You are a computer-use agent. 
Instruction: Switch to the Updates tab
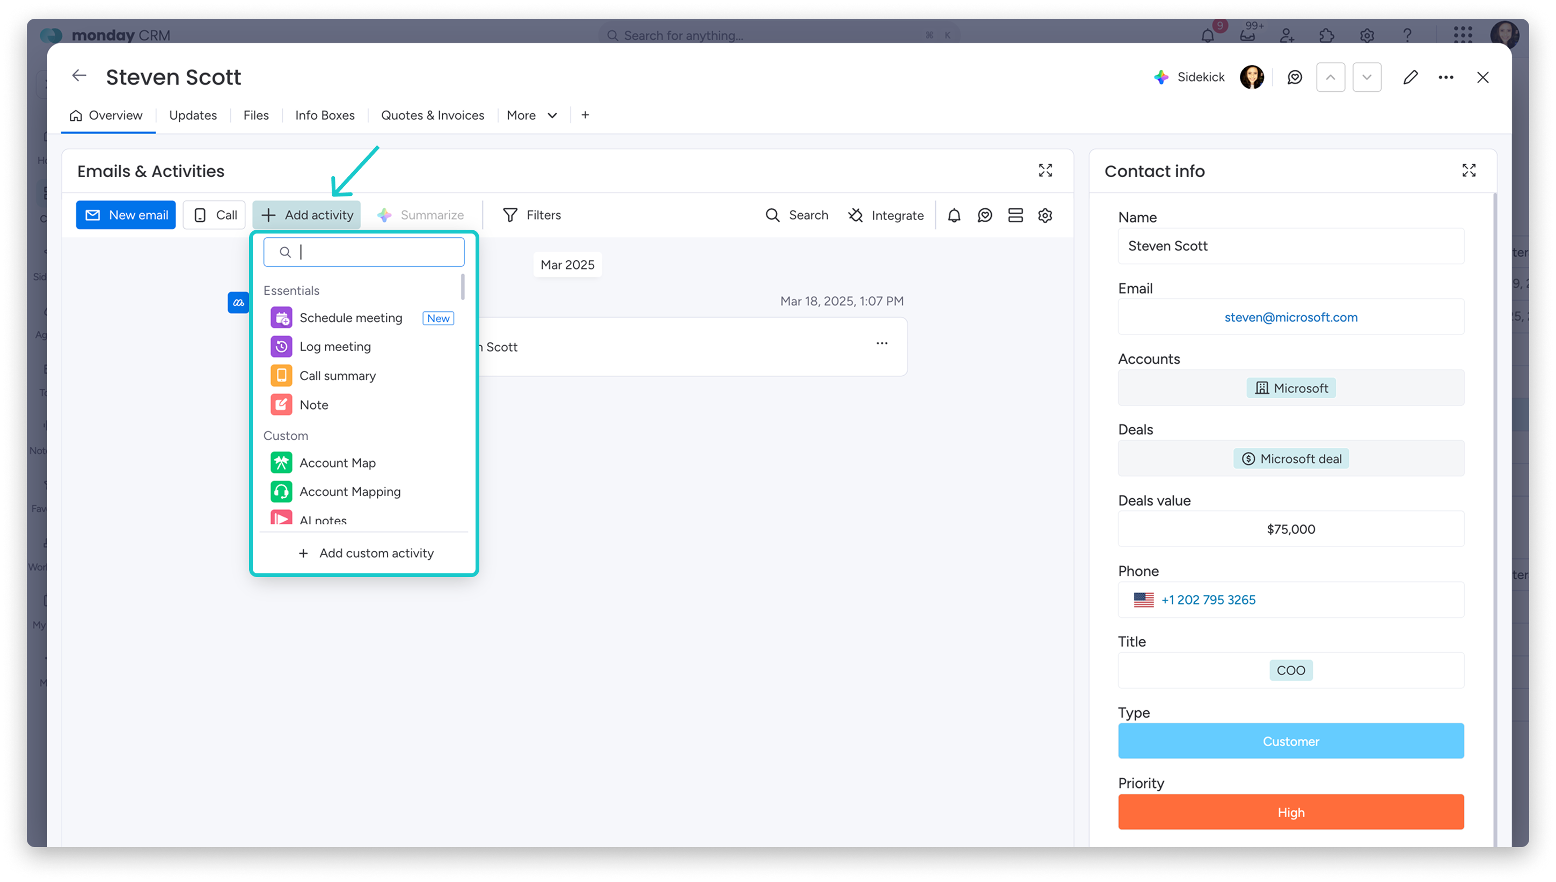click(x=193, y=115)
